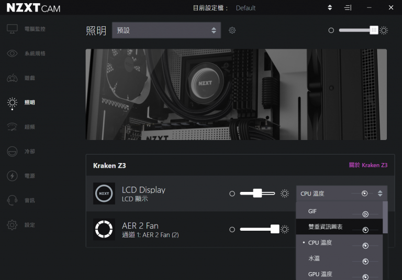Click the PC build preview image
The image size is (402, 280).
[236, 94]
